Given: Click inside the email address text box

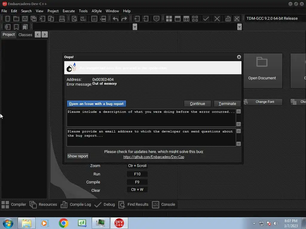Looking at the screenshot, I should pos(151,137).
